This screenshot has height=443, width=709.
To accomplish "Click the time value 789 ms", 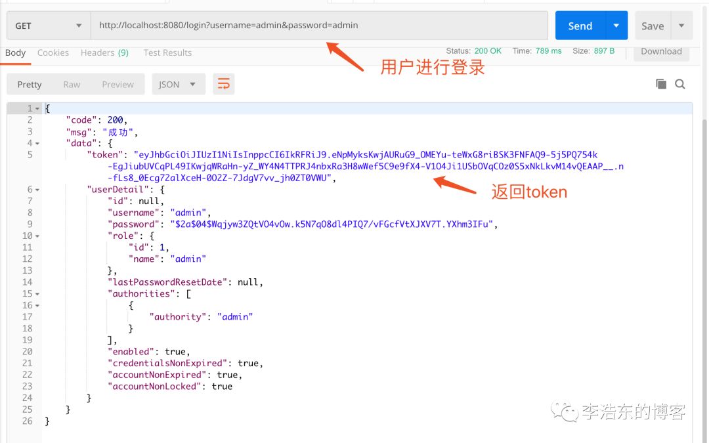I will 548,51.
